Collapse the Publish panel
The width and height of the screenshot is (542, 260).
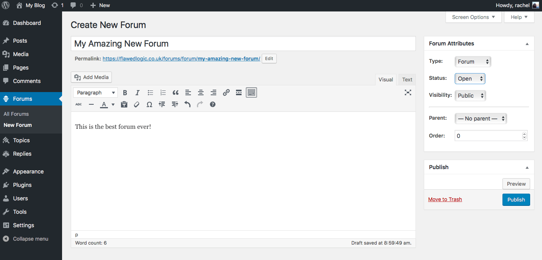point(527,167)
